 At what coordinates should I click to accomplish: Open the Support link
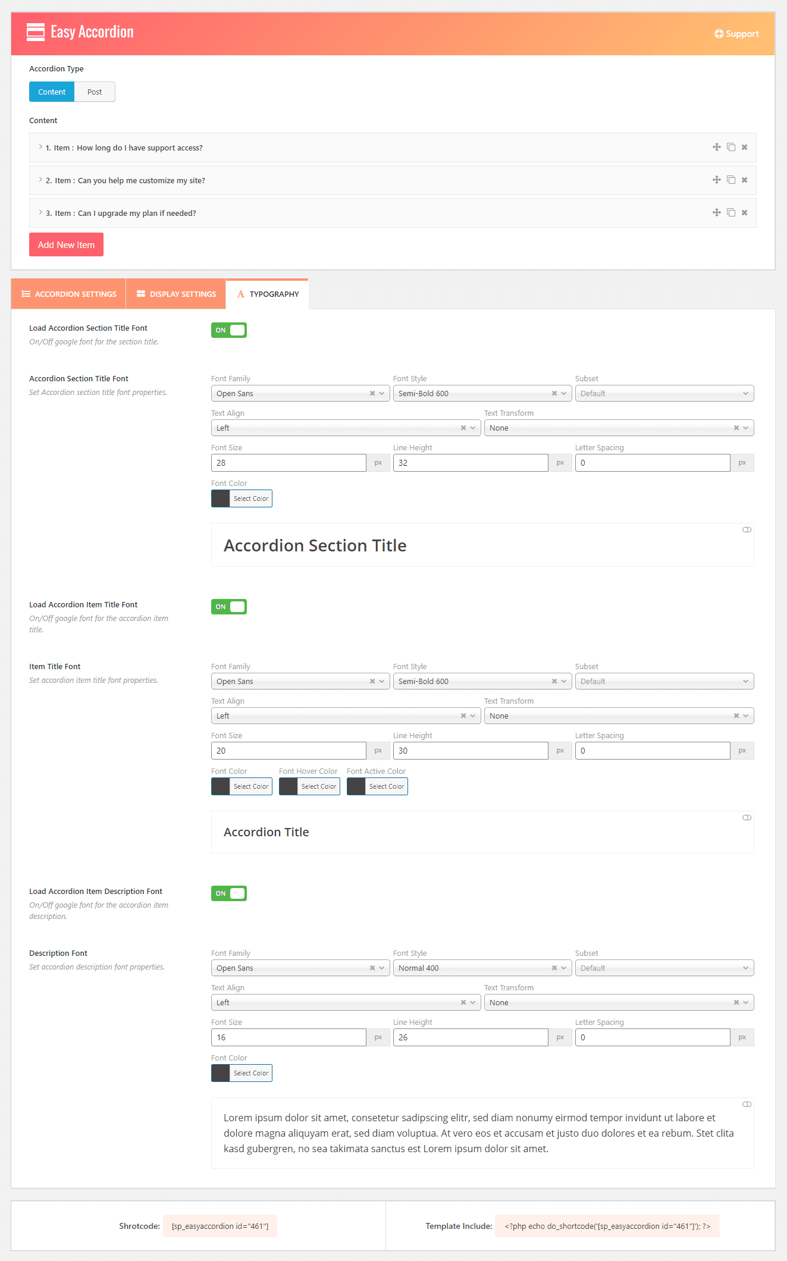(736, 34)
